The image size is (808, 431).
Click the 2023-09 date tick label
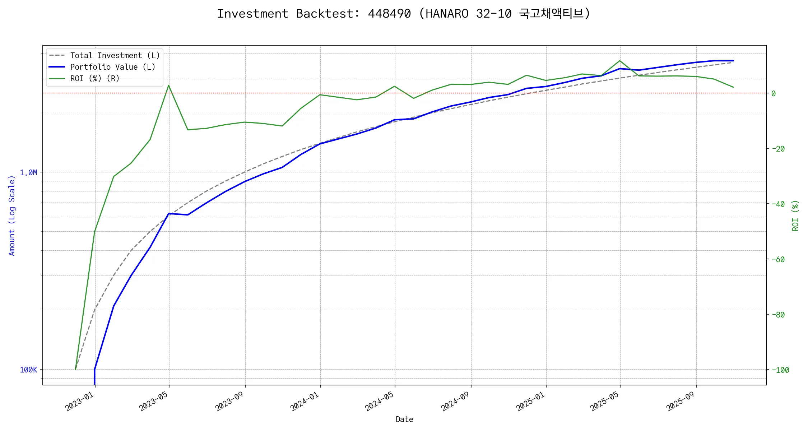pyautogui.click(x=229, y=401)
